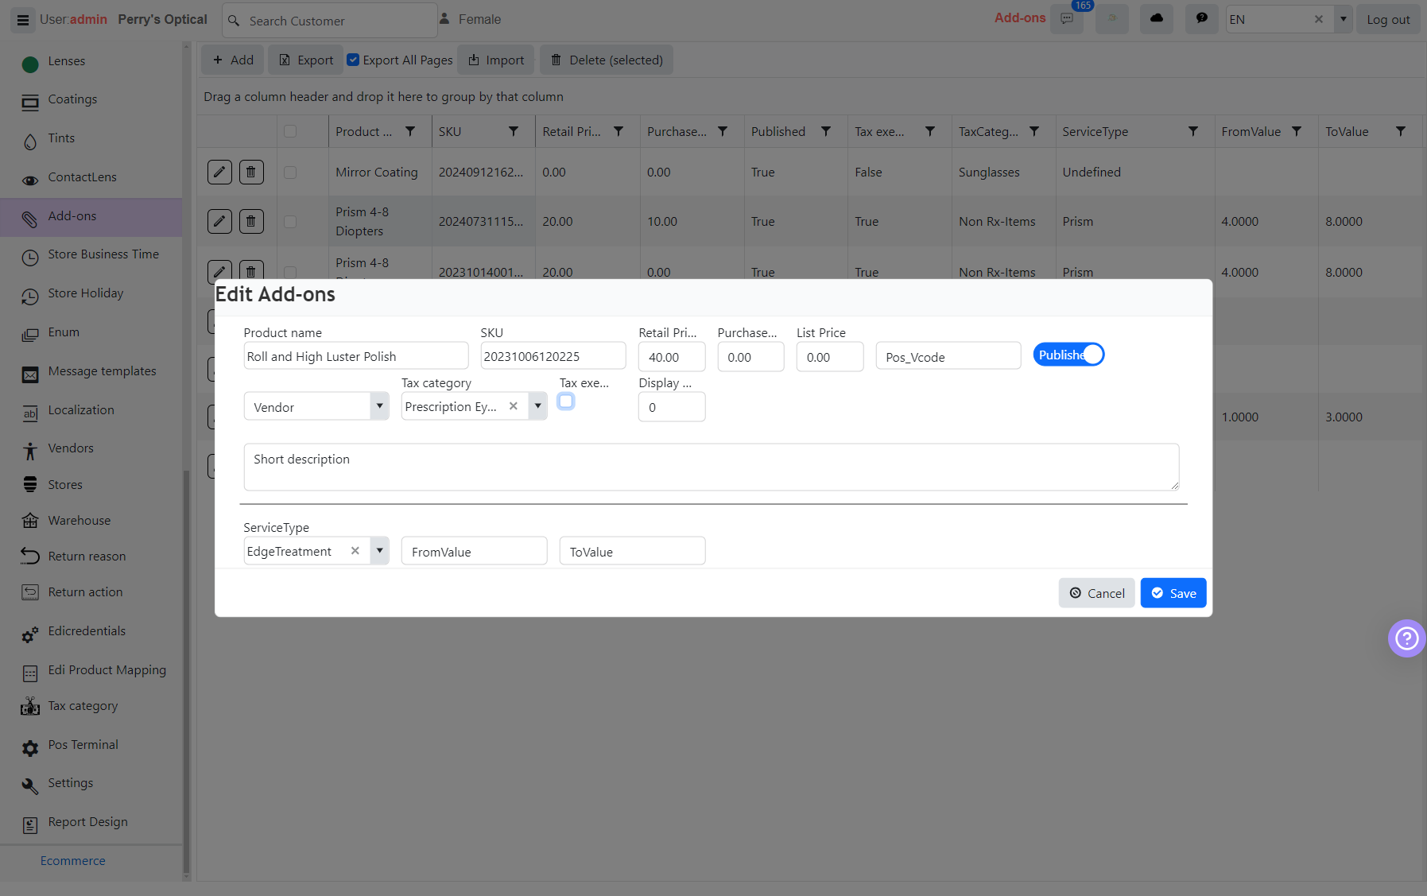Save the add-on changes
This screenshot has width=1427, height=896.
(1173, 593)
